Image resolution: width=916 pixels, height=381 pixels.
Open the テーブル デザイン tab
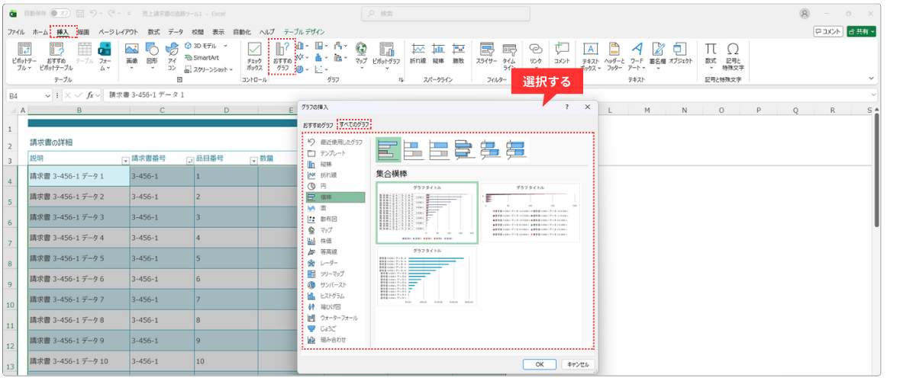(303, 32)
